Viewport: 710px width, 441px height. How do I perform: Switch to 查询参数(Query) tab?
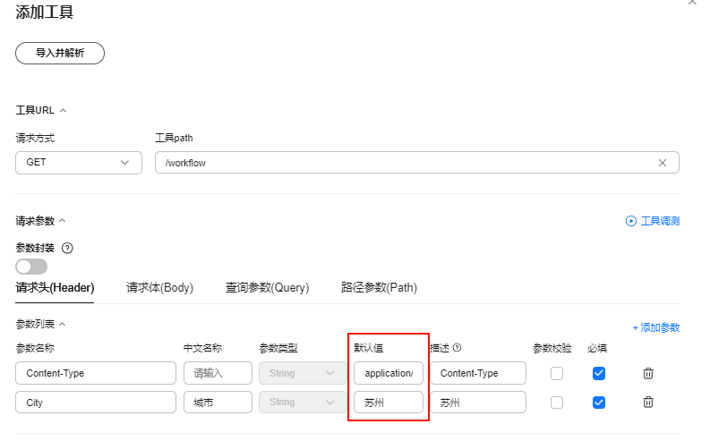[x=267, y=288]
